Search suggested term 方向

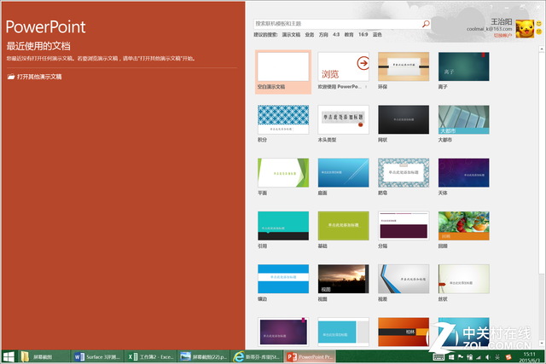coord(323,35)
